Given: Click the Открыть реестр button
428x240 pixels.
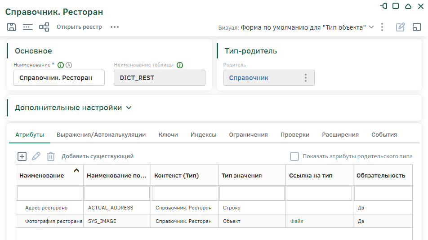Looking at the screenshot, I should click(x=79, y=27).
